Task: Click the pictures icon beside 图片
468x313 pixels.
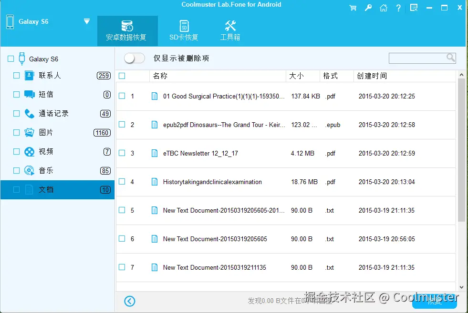Action: pyautogui.click(x=29, y=132)
